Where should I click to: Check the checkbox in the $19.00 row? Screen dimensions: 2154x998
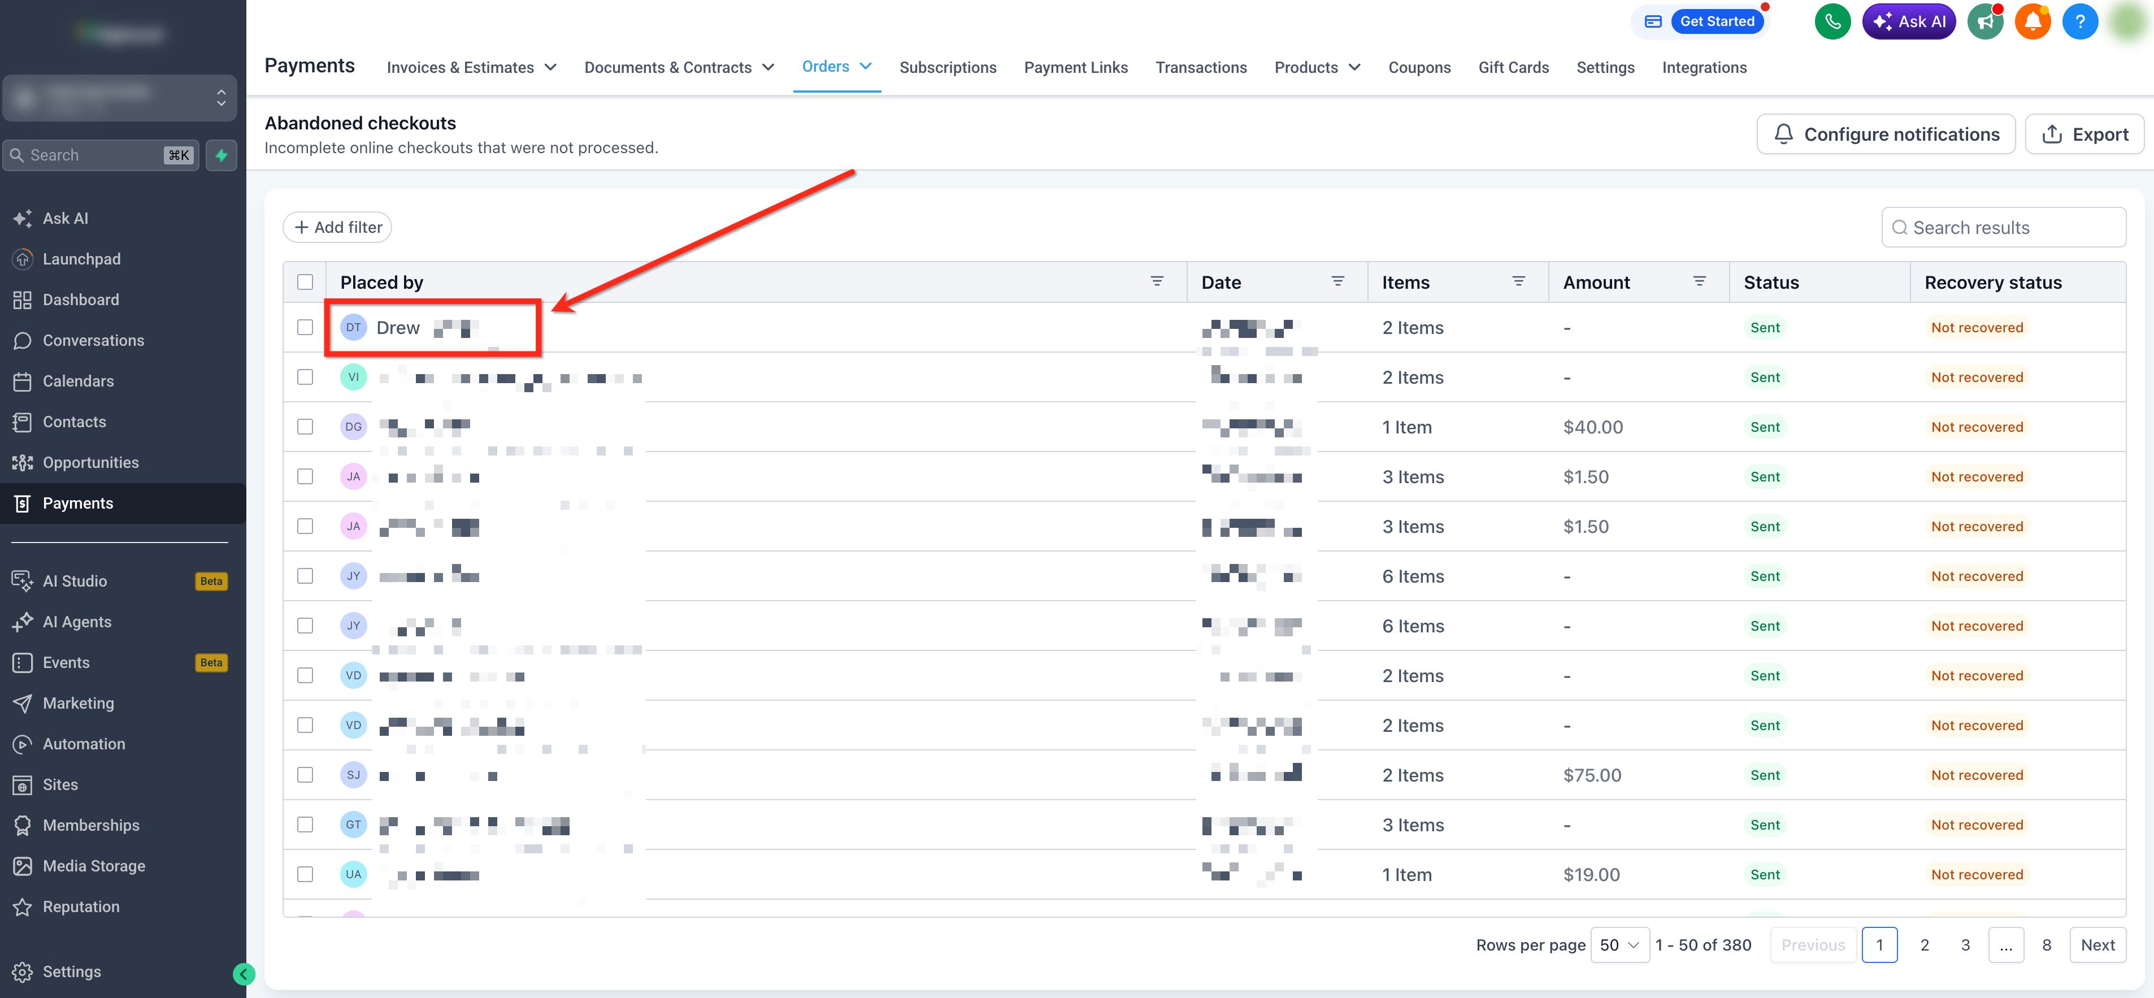coord(305,874)
